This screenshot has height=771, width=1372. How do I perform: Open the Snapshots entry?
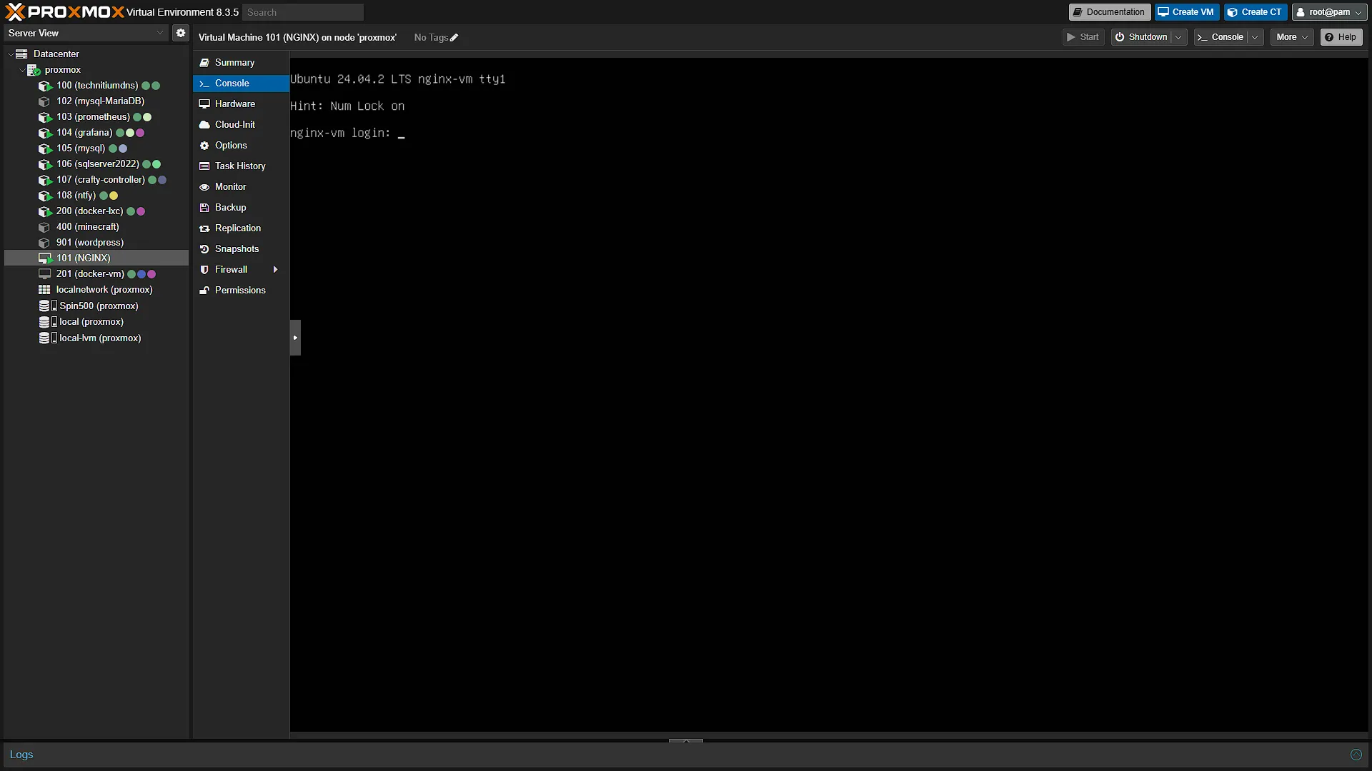(241, 249)
